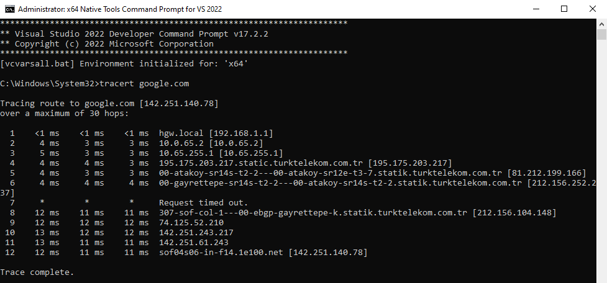Minimize the command prompt window
This screenshot has height=283, width=607.
(536, 9)
